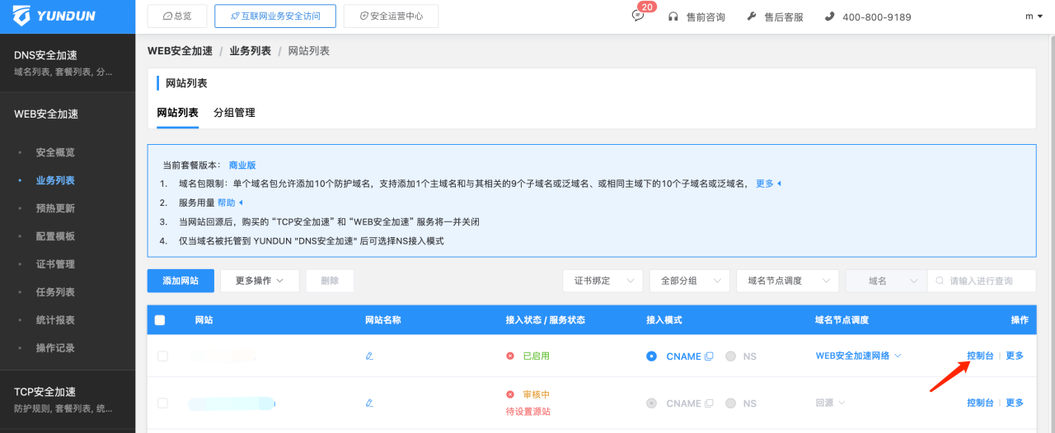The height and width of the screenshot is (433, 1055).
Task: Click the headset pre-sales consultation icon
Action: pyautogui.click(x=673, y=16)
